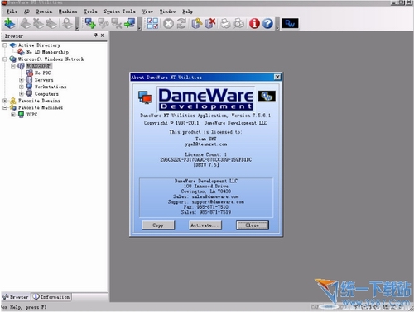
Task: Close the Browser panel with its X
Action: coord(103,35)
